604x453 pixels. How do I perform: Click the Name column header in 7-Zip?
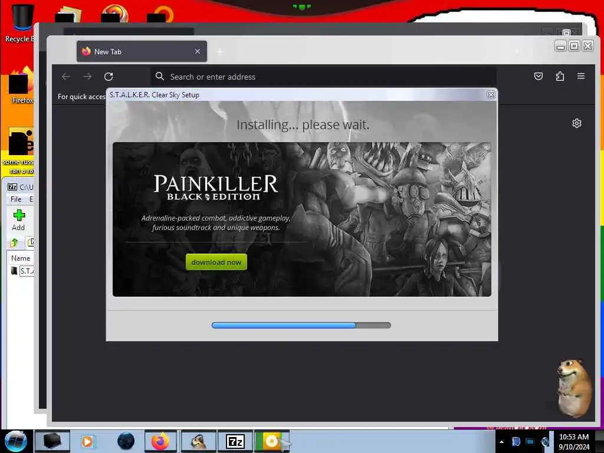click(21, 258)
